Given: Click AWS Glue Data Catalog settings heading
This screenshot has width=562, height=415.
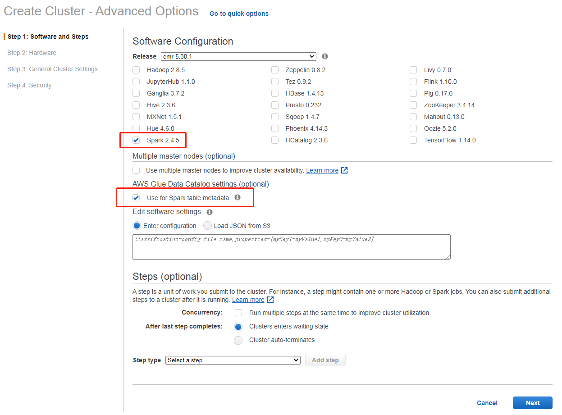Looking at the screenshot, I should click(201, 184).
